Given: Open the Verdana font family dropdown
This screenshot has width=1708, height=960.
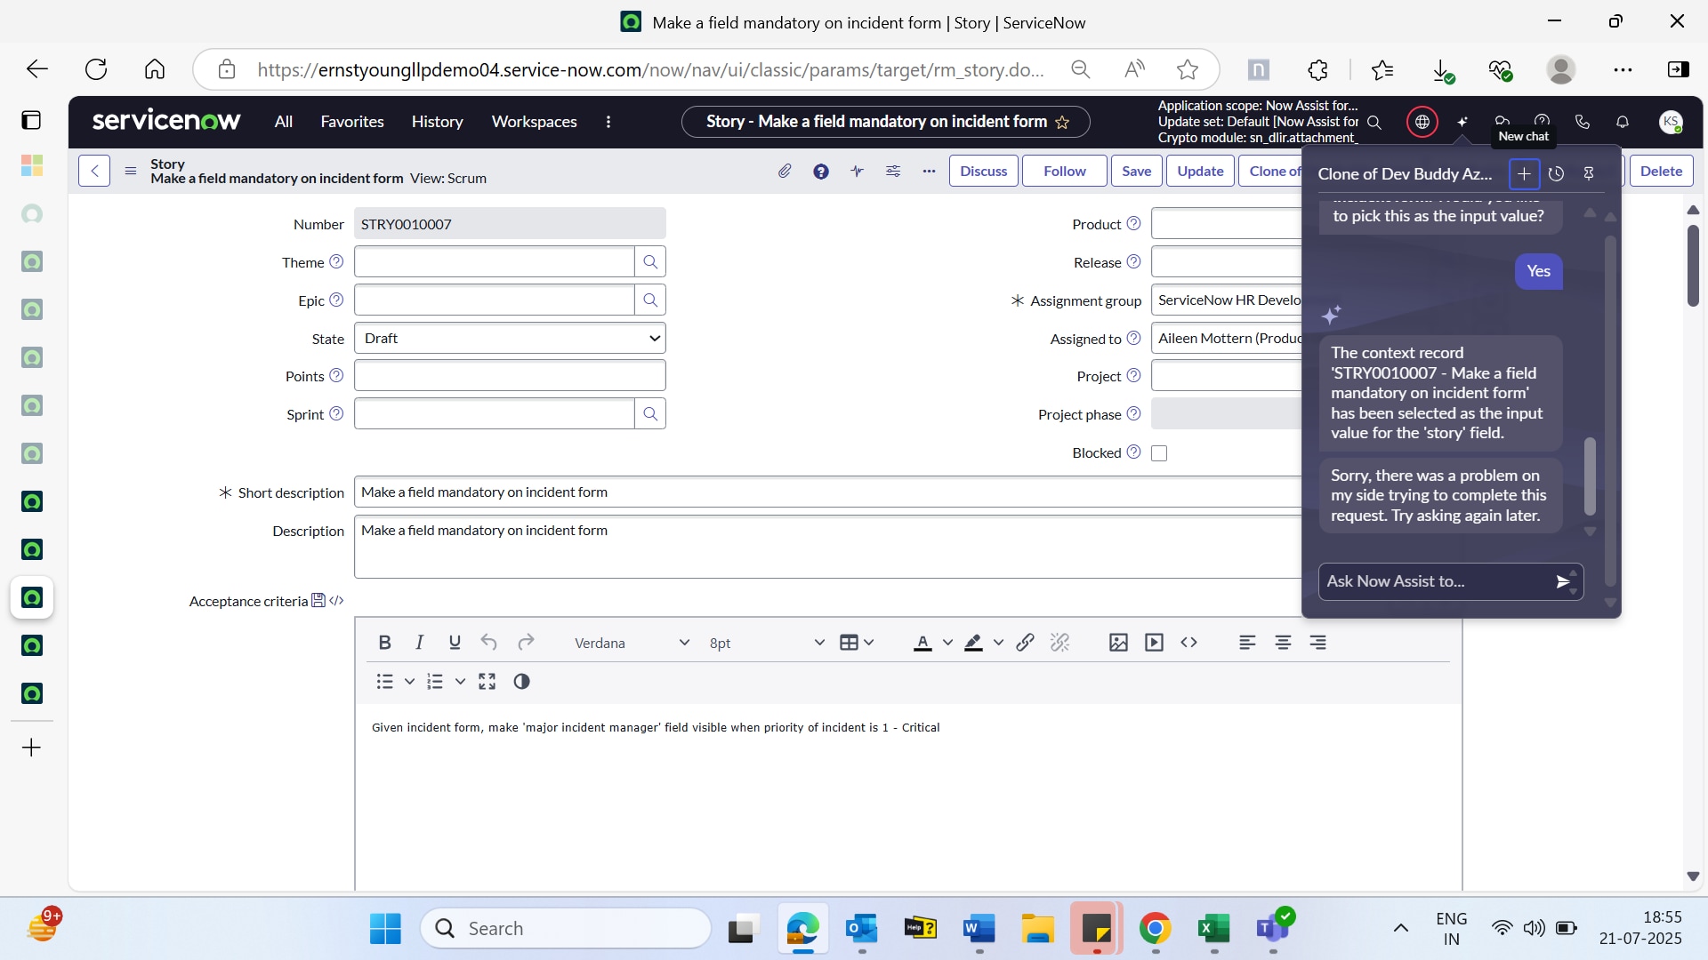Looking at the screenshot, I should point(631,643).
